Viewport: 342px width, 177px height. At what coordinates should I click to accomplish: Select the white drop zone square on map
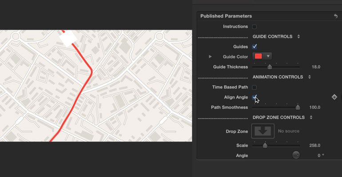[68, 38]
